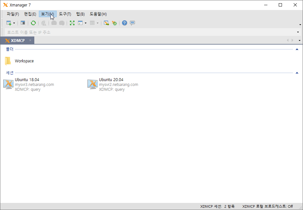Click the blue Help question mark icon

tap(124, 23)
